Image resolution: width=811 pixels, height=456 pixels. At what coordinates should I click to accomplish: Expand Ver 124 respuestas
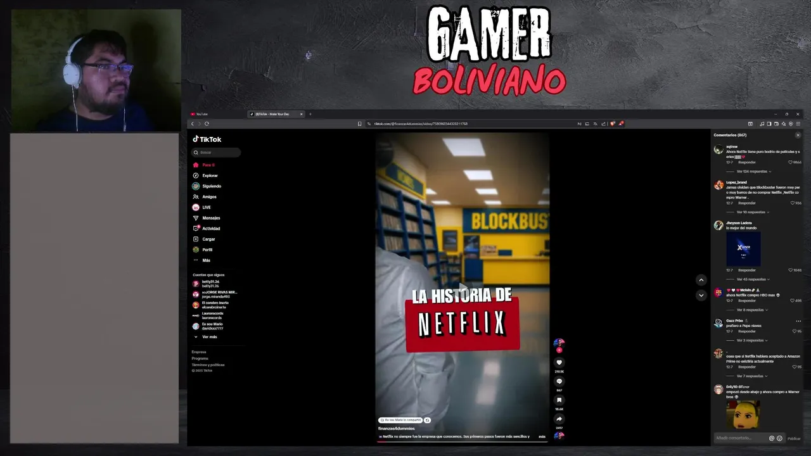pos(753,172)
